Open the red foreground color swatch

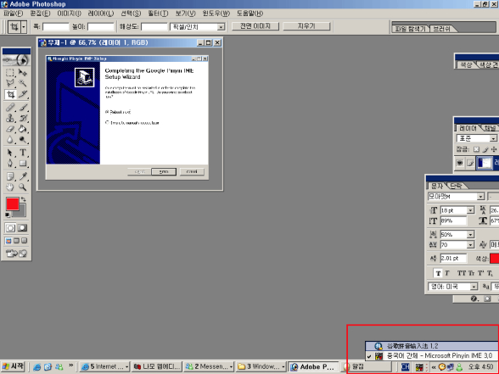(x=13, y=204)
